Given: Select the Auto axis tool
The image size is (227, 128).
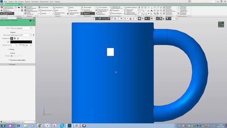Looking at the screenshot, I should click(86, 7).
